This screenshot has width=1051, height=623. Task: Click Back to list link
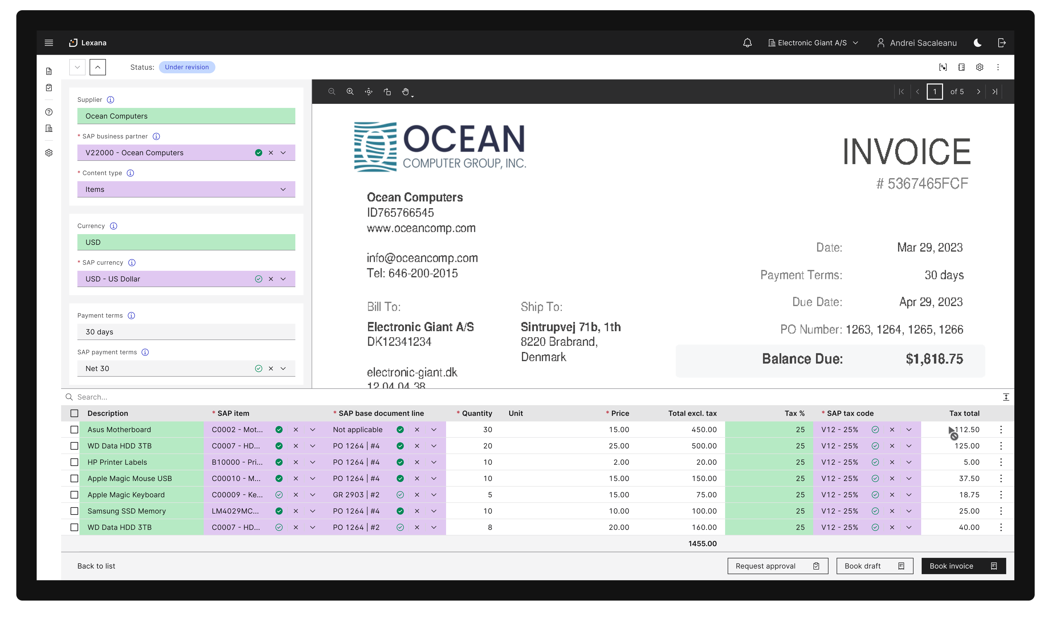tap(96, 566)
